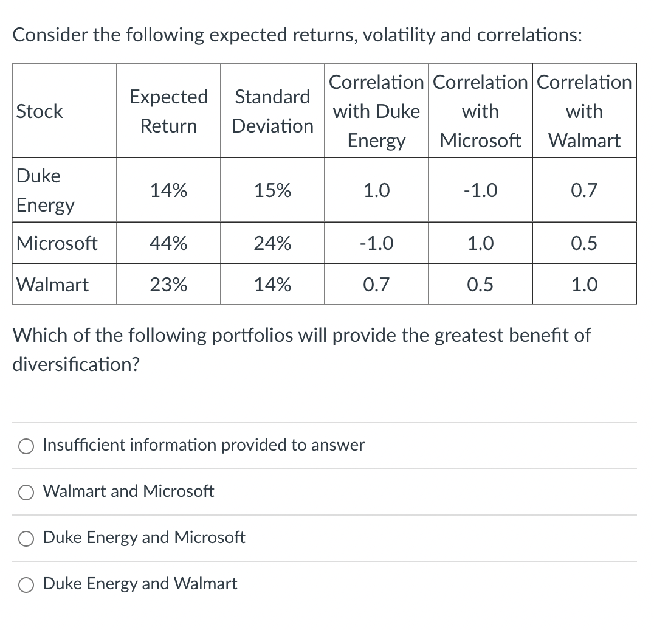Select the Duke Energy and Walmart option
Image resolution: width=654 pixels, height=630 pixels.
(26, 585)
